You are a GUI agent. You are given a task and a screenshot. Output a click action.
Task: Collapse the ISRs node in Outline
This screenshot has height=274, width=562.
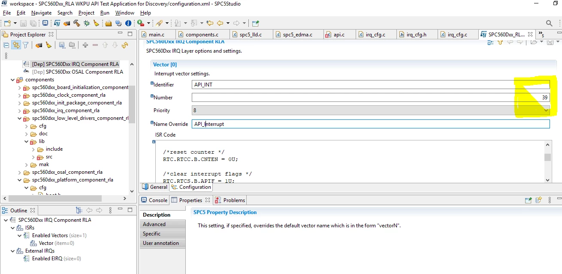click(x=13, y=228)
